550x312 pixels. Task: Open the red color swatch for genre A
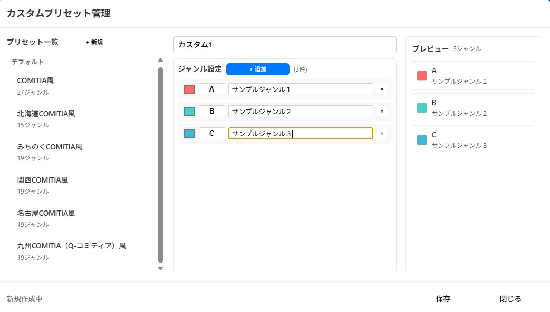tap(189, 89)
